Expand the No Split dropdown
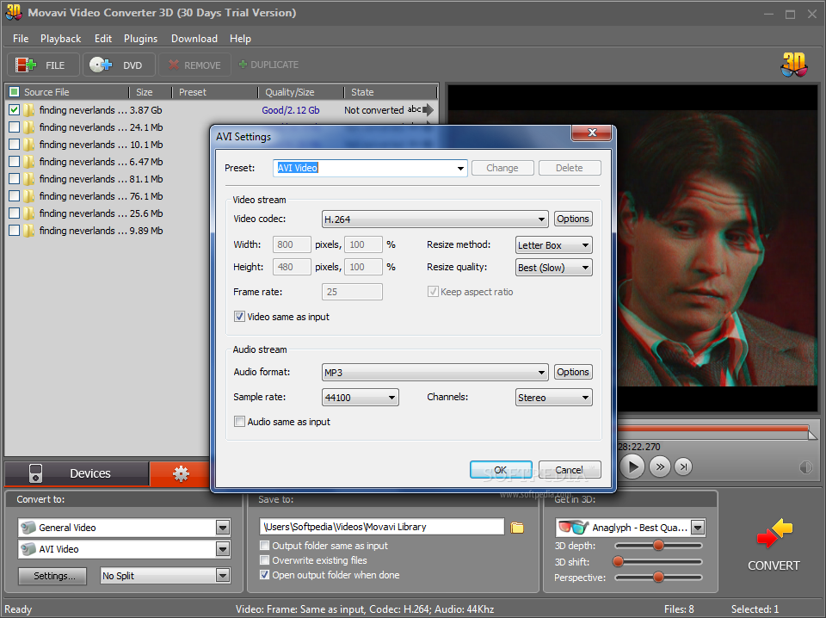The width and height of the screenshot is (826, 618). click(223, 575)
